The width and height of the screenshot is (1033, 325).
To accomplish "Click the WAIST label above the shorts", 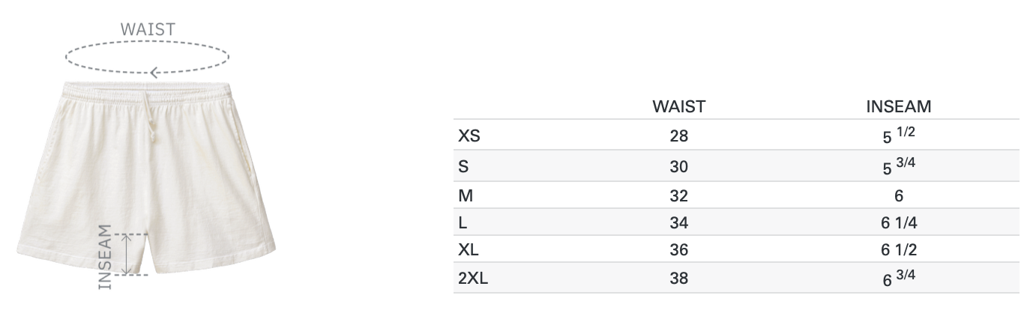I will [148, 29].
